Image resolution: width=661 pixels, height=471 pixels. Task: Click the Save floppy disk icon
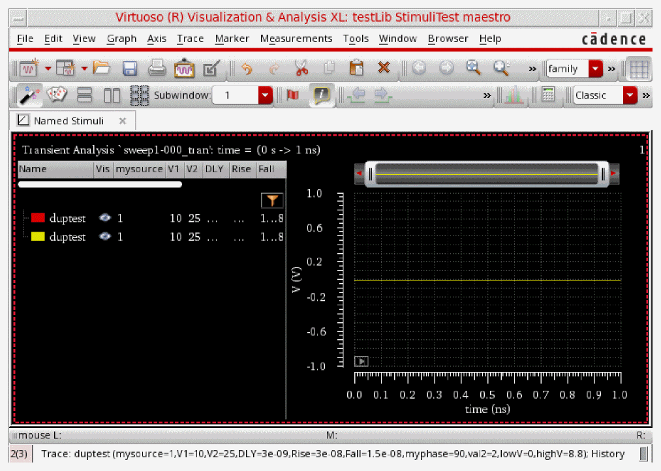click(130, 68)
